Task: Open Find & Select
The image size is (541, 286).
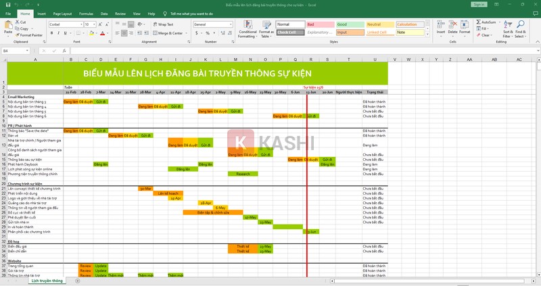Action: pos(521,29)
